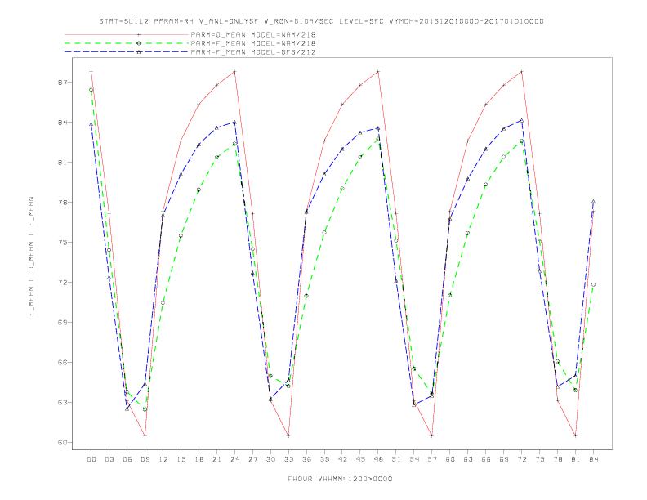Click x-axis forecast hour label 24
Viewport: 647px width, 500px height.
pyautogui.click(x=234, y=459)
